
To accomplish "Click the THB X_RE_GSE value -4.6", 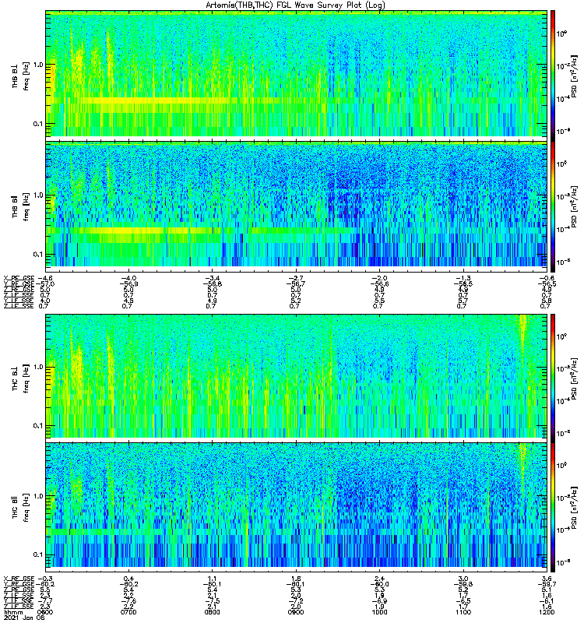I will 45,278.
